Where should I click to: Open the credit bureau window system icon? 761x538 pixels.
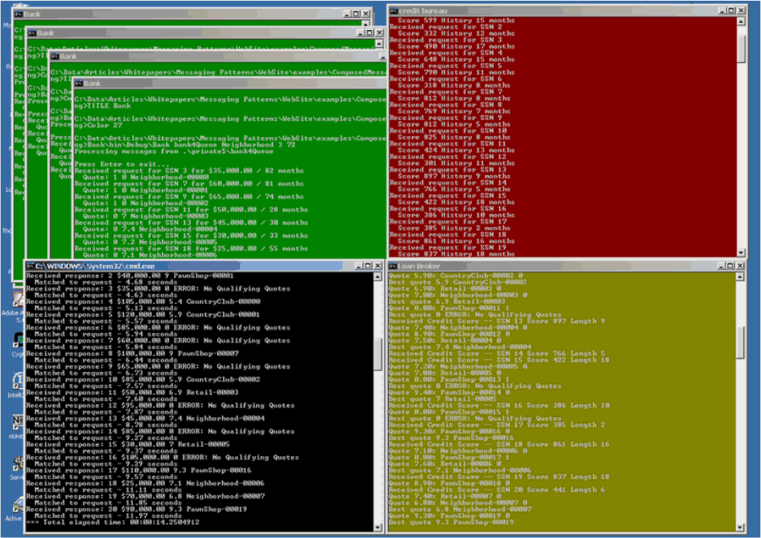point(394,11)
